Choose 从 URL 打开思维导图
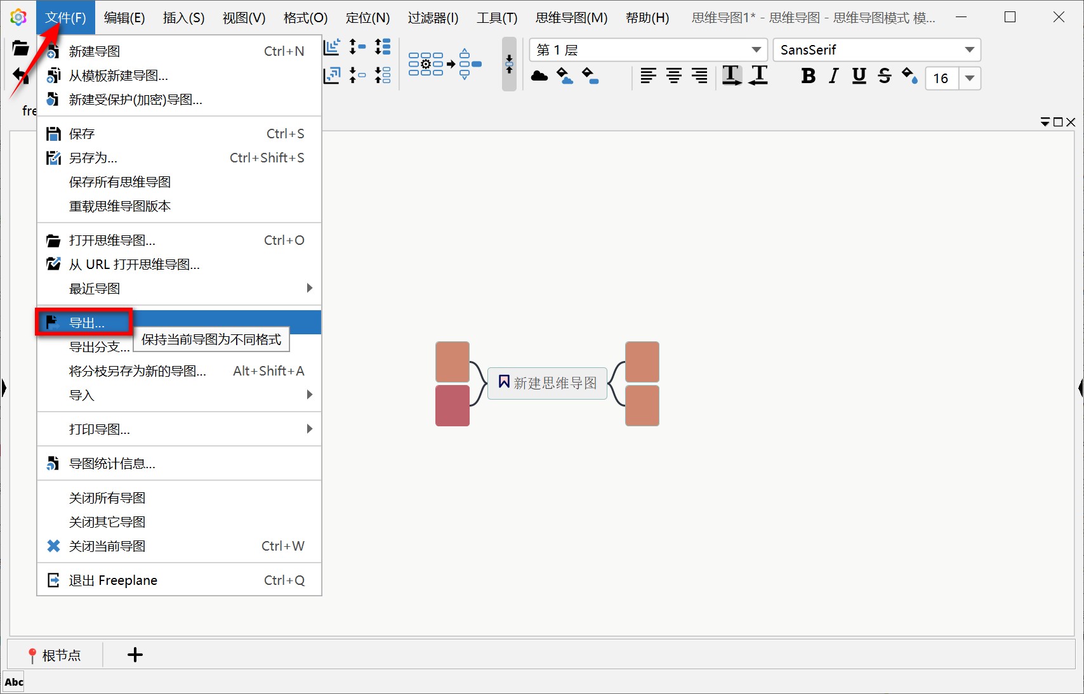Image resolution: width=1084 pixels, height=694 pixels. (x=180, y=265)
